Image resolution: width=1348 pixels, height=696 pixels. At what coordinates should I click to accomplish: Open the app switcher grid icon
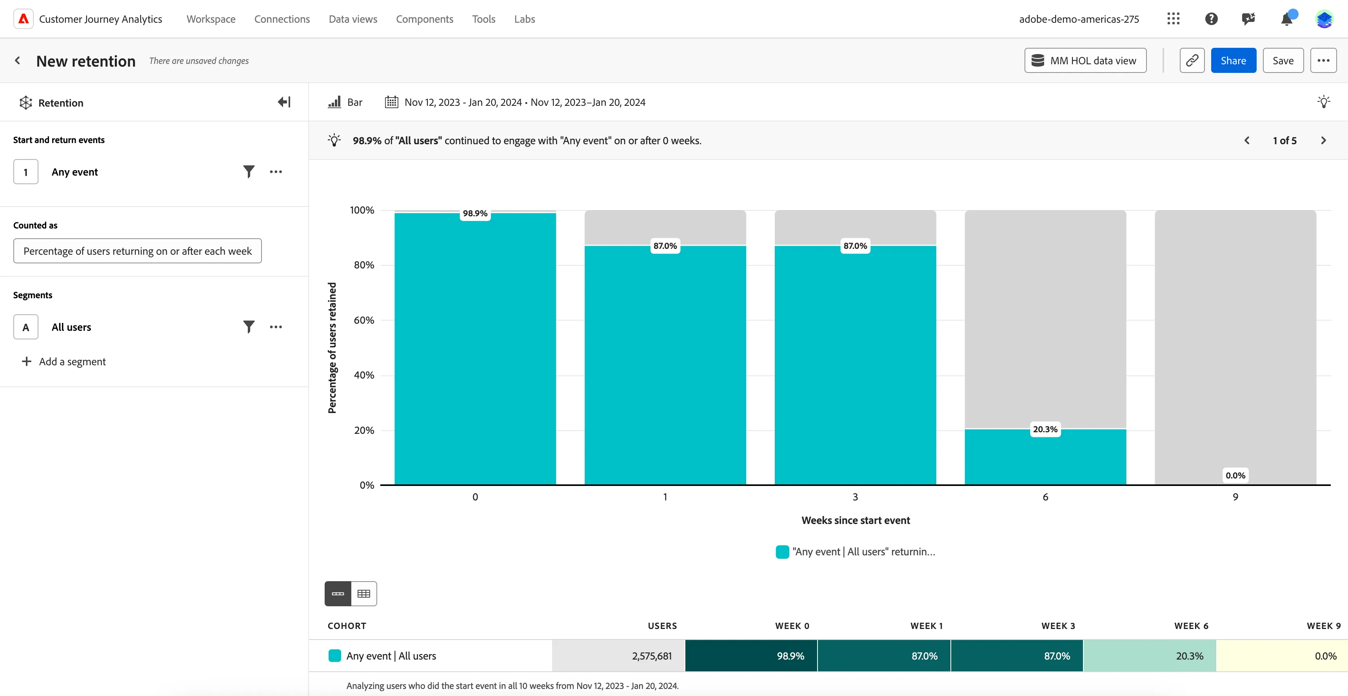tap(1173, 19)
